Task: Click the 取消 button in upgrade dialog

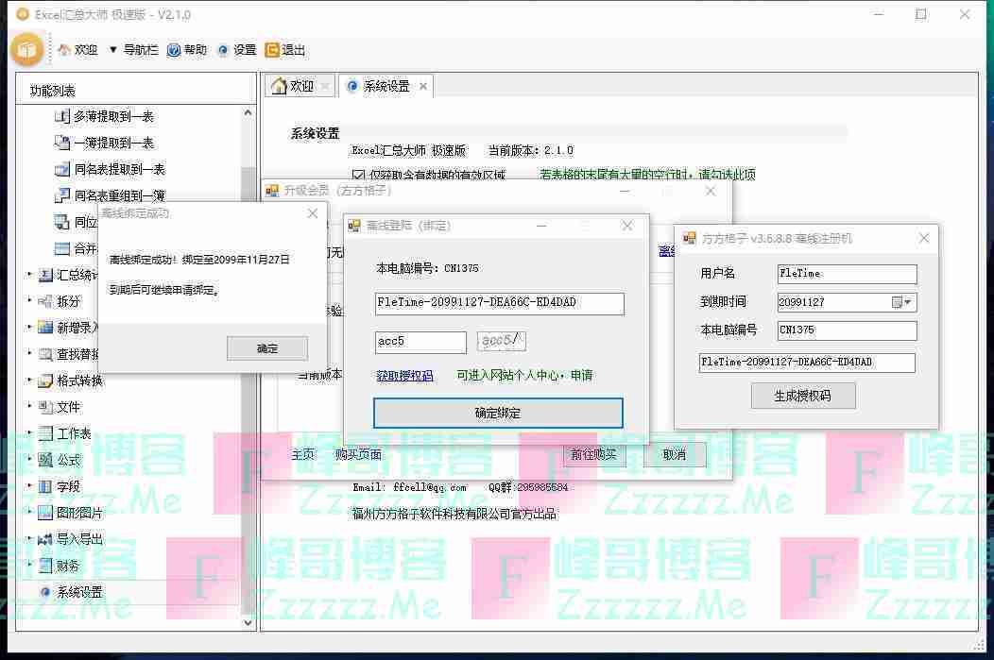Action: (x=674, y=454)
